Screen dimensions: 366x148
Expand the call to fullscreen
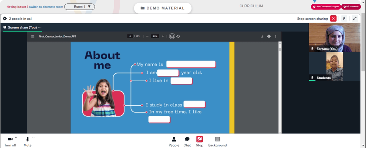click(x=355, y=19)
